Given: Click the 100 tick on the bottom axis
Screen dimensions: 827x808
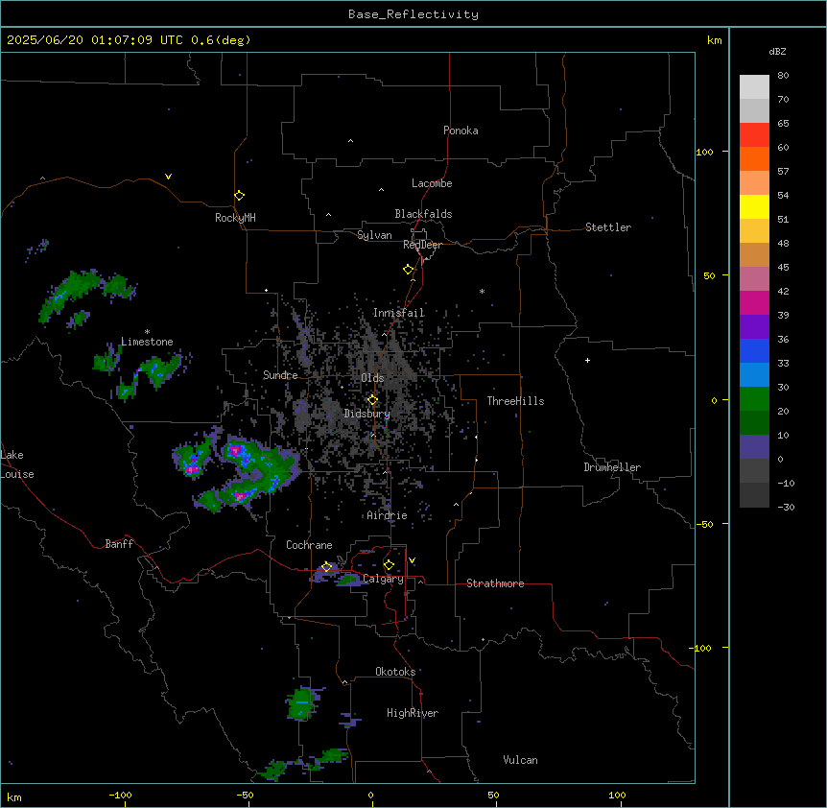Looking at the screenshot, I should 617,795.
